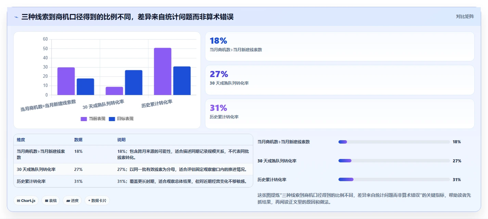Image resolution: width=488 pixels, height=219 pixels.
Task: Click the 说明 column header in the table
Action: [x=121, y=140]
